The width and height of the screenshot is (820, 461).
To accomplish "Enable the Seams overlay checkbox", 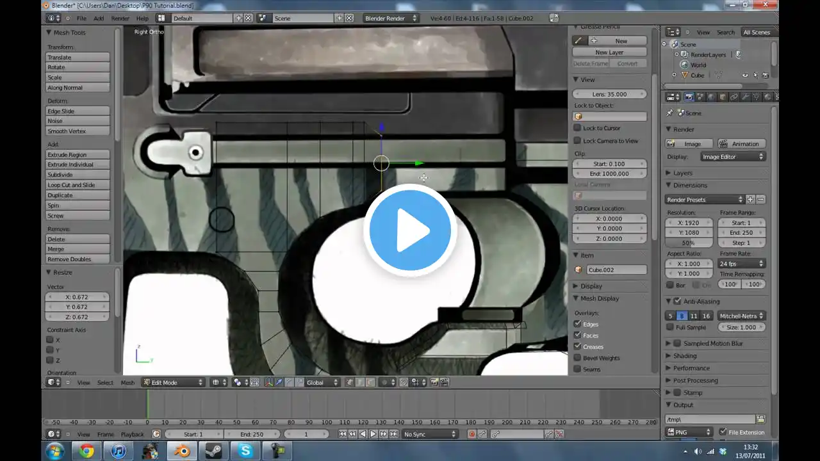I will (x=577, y=369).
